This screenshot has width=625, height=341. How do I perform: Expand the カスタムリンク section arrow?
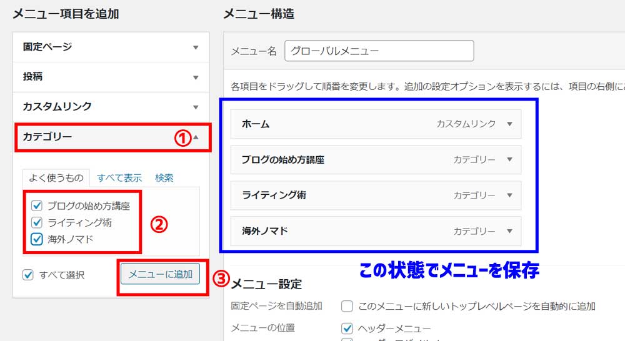pos(196,107)
